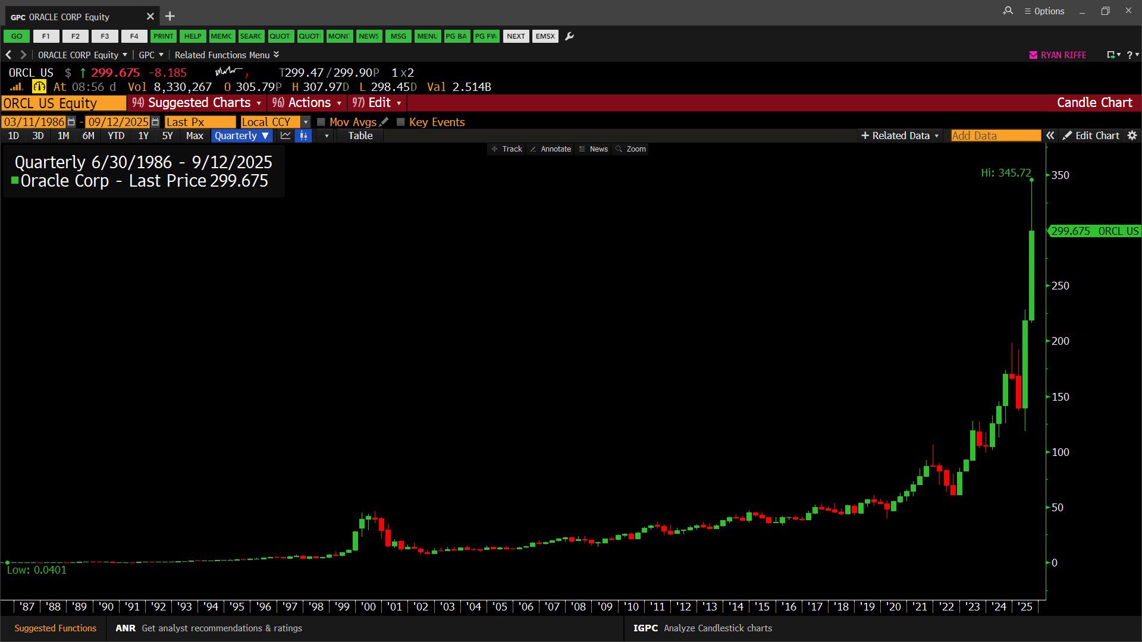
Task: Open the Actions menu
Action: (307, 103)
